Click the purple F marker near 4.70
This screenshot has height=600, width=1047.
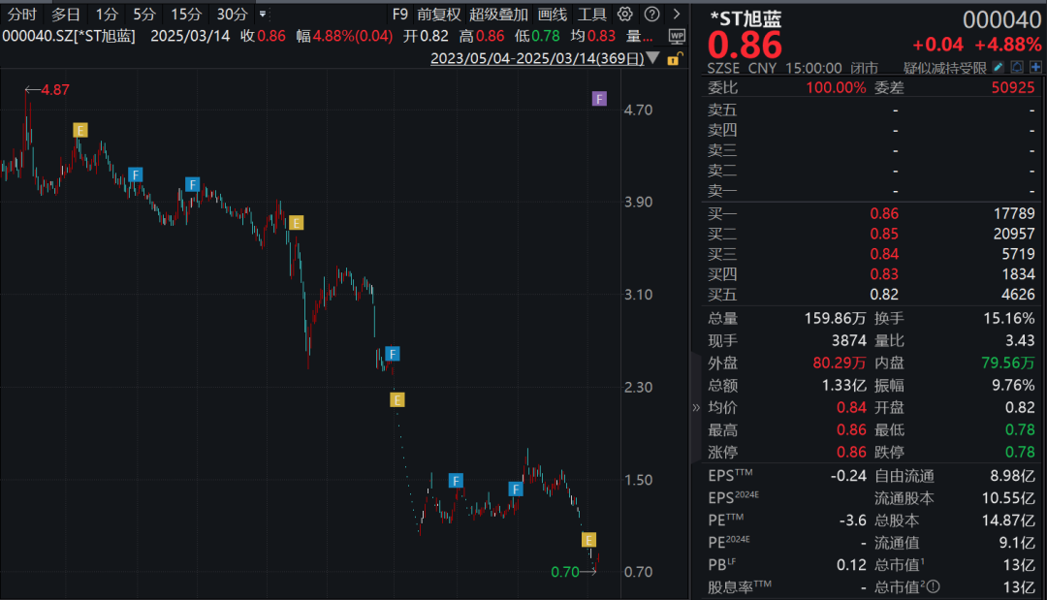(600, 99)
